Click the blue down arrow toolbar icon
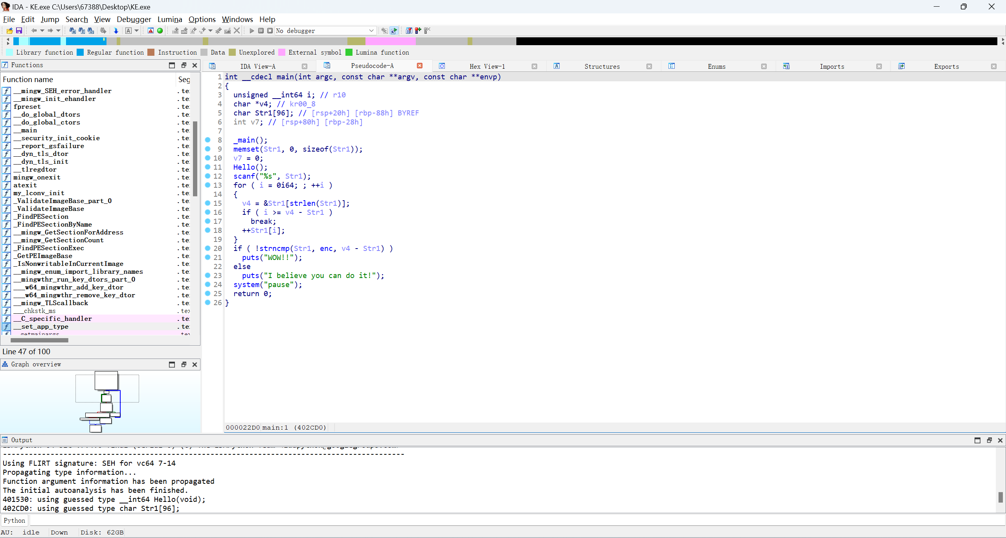Screen dimensions: 1006x538 pyautogui.click(x=116, y=31)
